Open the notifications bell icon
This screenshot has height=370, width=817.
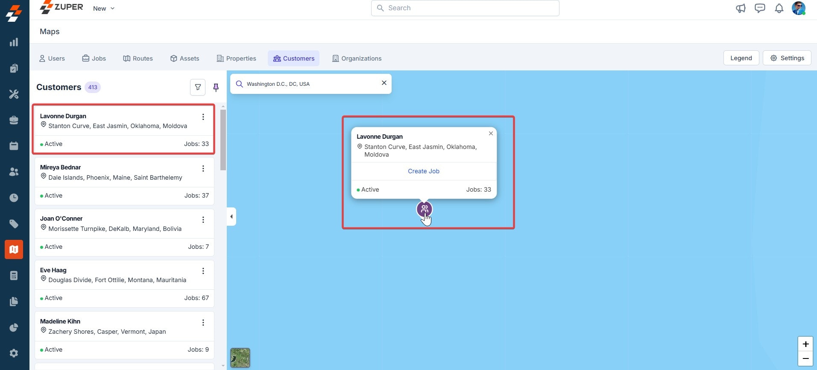tap(779, 8)
